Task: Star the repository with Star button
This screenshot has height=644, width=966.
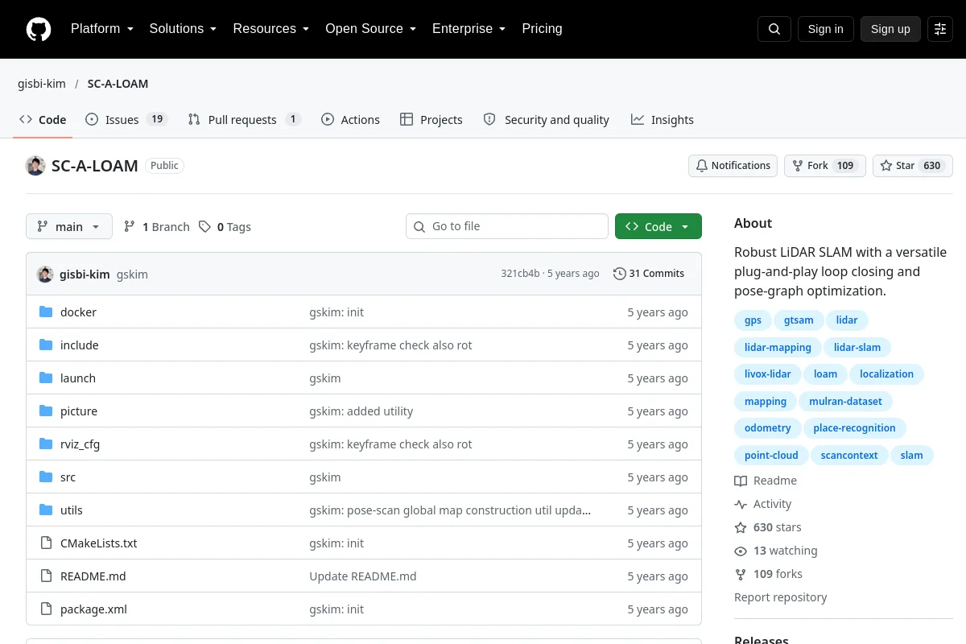Action: (x=913, y=166)
